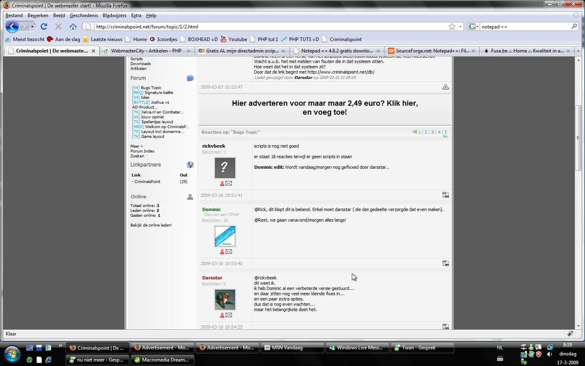Switch to MSN Vandaag taskbar window
Image resolution: width=585 pixels, height=366 pixels.
(292, 348)
